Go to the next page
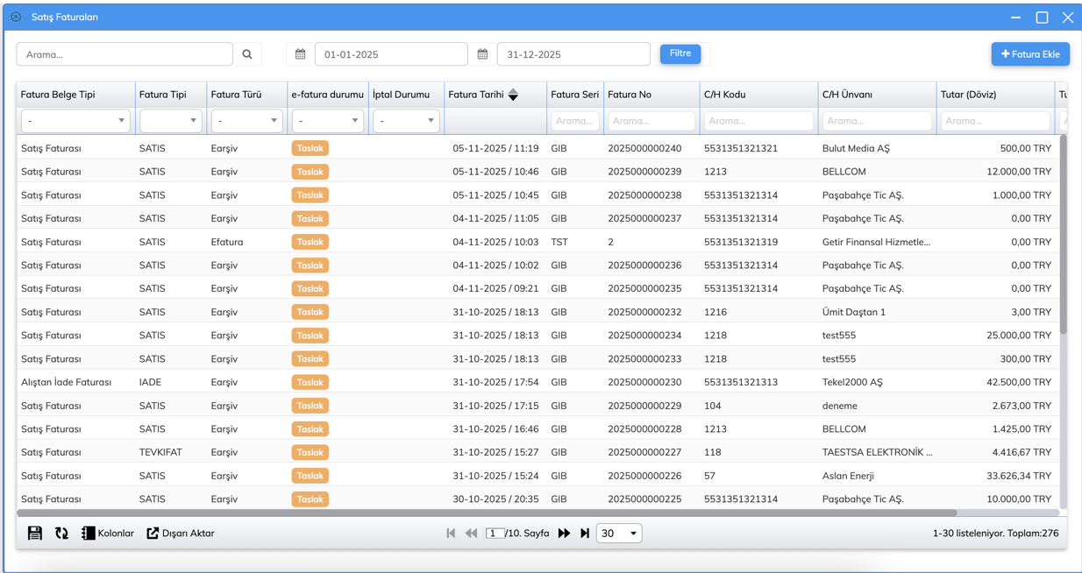The image size is (1082, 573). point(564,533)
